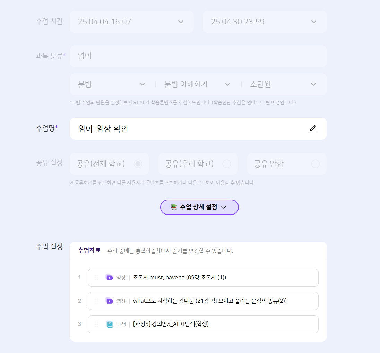Click the drag handle of material 3

coord(96,324)
